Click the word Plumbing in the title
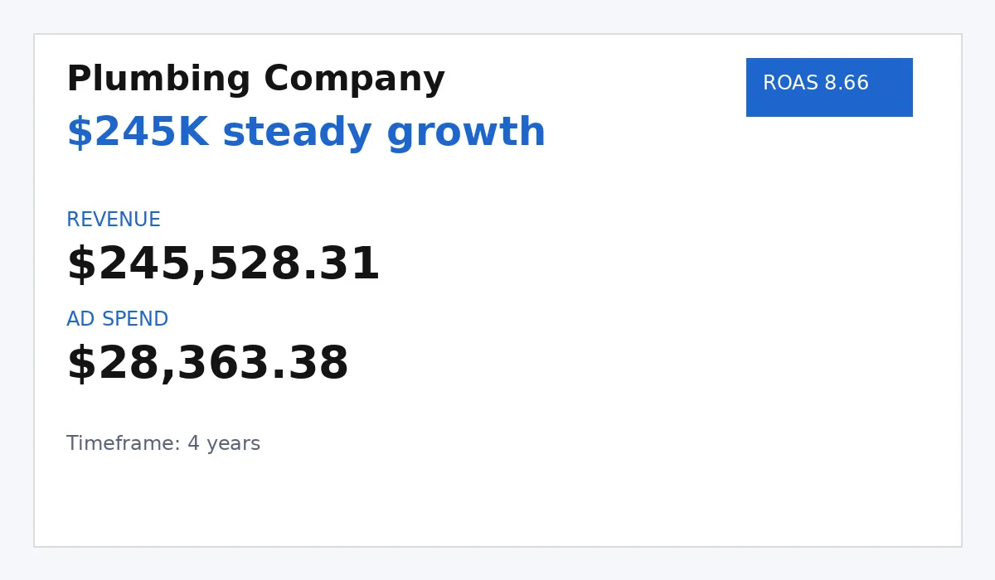 pos(158,80)
